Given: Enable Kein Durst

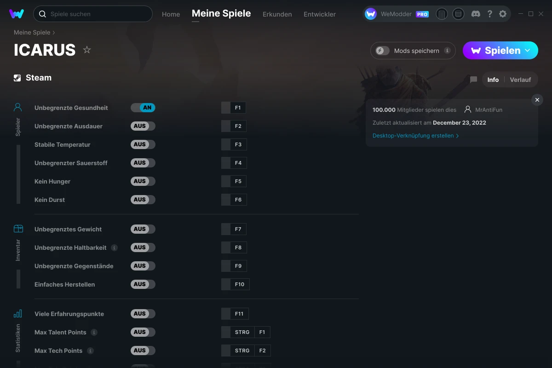Looking at the screenshot, I should pos(143,200).
